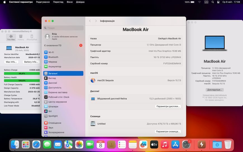Open Дисплеї in sidebar
The height and width of the screenshot is (152, 243).
(x=63, y=83)
